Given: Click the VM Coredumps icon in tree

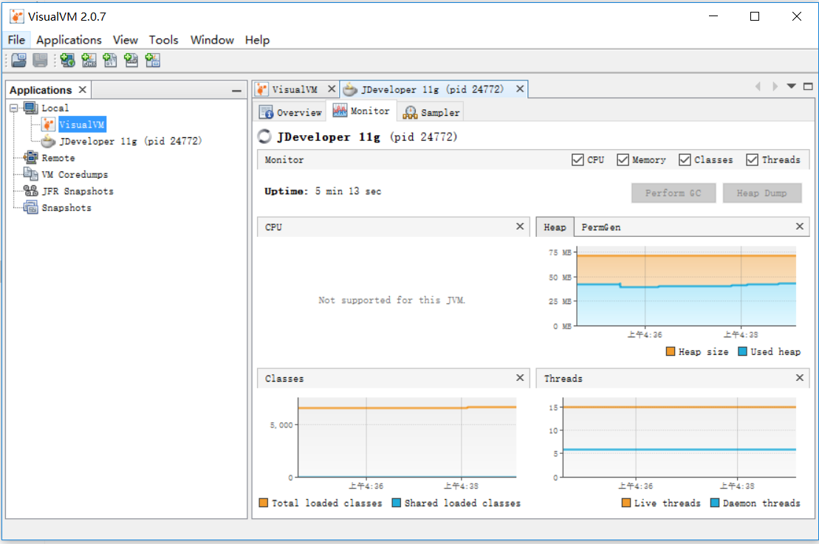Looking at the screenshot, I should point(31,174).
